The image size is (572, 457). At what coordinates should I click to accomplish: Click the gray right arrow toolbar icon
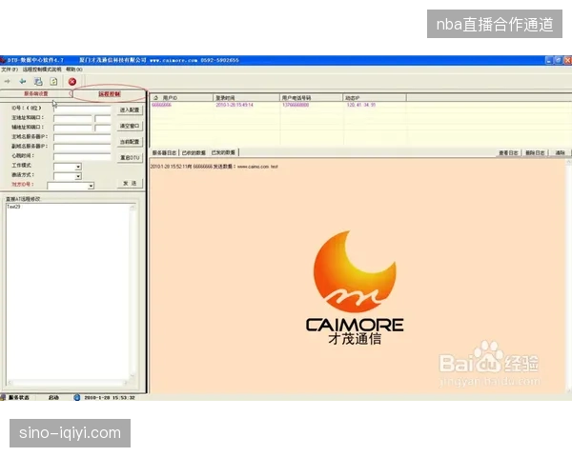8,81
